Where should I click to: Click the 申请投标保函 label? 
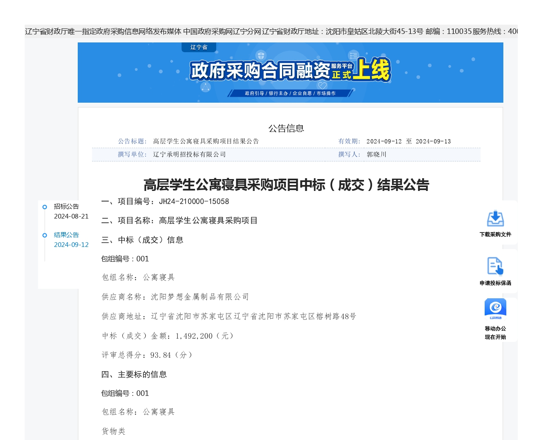[x=495, y=283]
